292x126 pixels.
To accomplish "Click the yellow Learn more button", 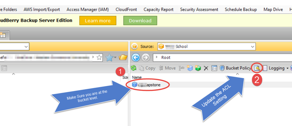I will pyautogui.click(x=98, y=21).
